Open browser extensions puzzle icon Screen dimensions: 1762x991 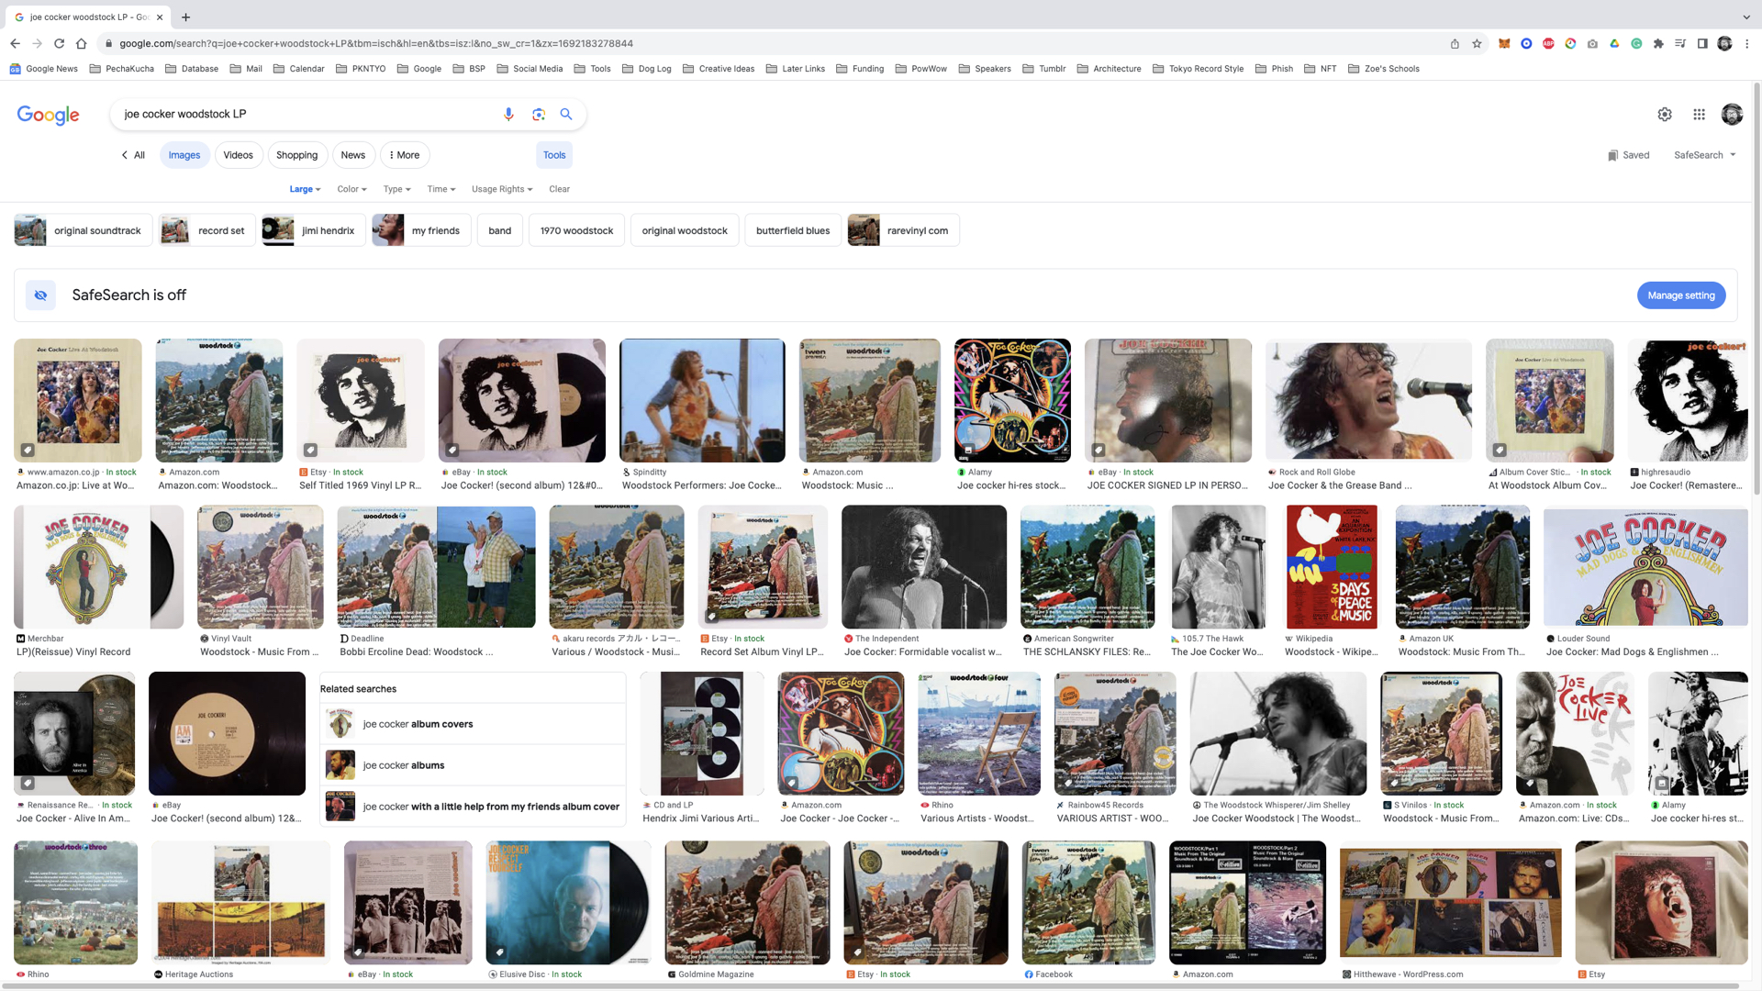point(1658,43)
